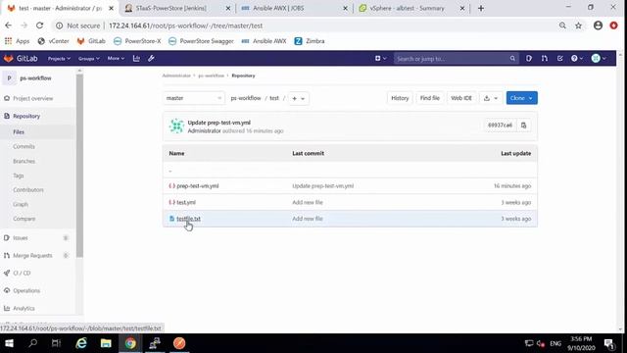Select Files under Repository

pyautogui.click(x=19, y=132)
